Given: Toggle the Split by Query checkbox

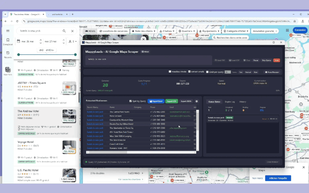Looking at the screenshot, I should tap(130, 101).
